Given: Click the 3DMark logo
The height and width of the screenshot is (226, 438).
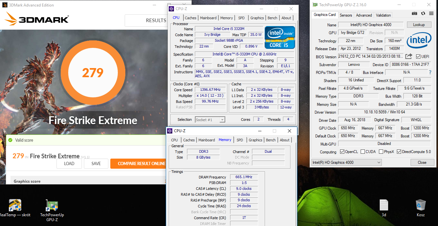Looking at the screenshot, I should (37, 19).
